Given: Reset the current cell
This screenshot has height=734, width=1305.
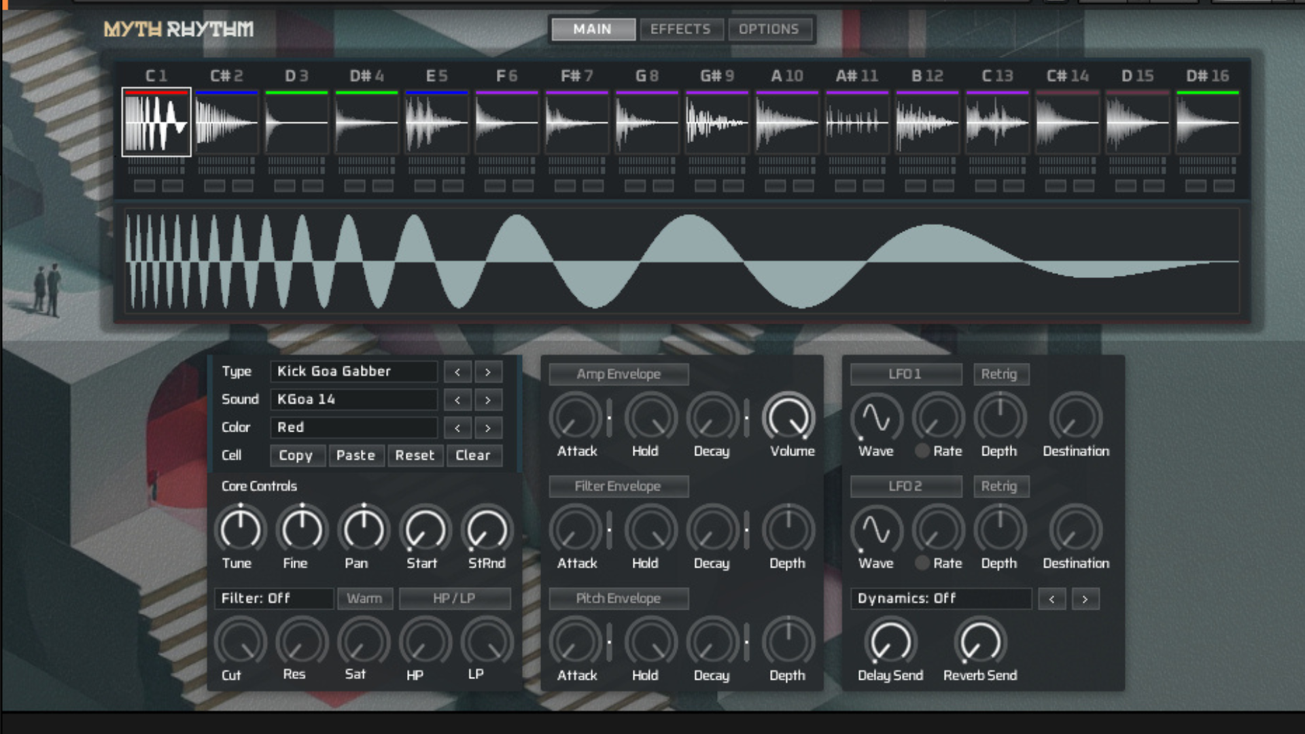Looking at the screenshot, I should click(415, 455).
